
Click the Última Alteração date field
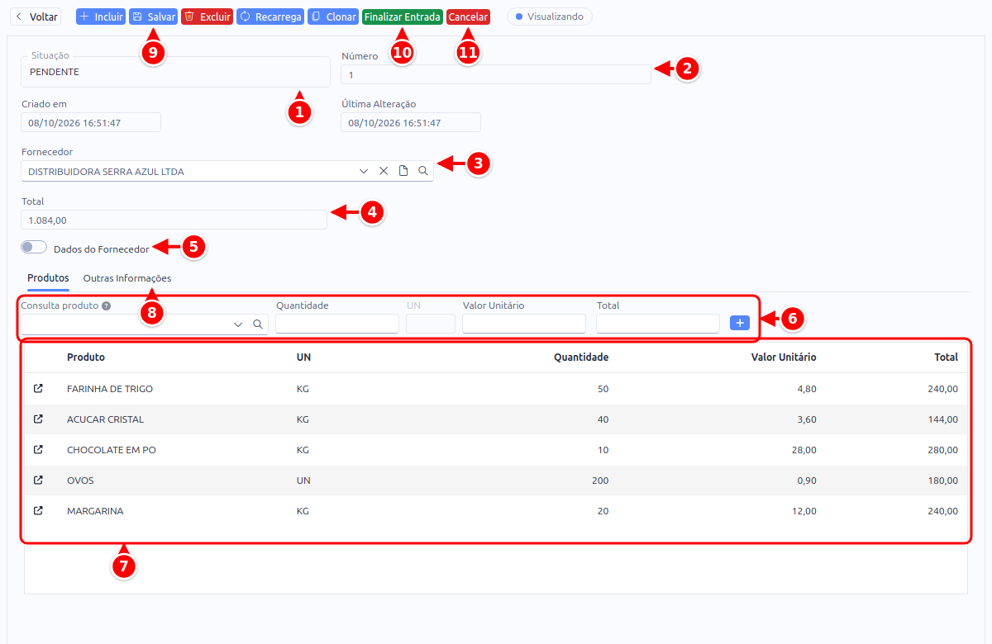pyautogui.click(x=411, y=122)
